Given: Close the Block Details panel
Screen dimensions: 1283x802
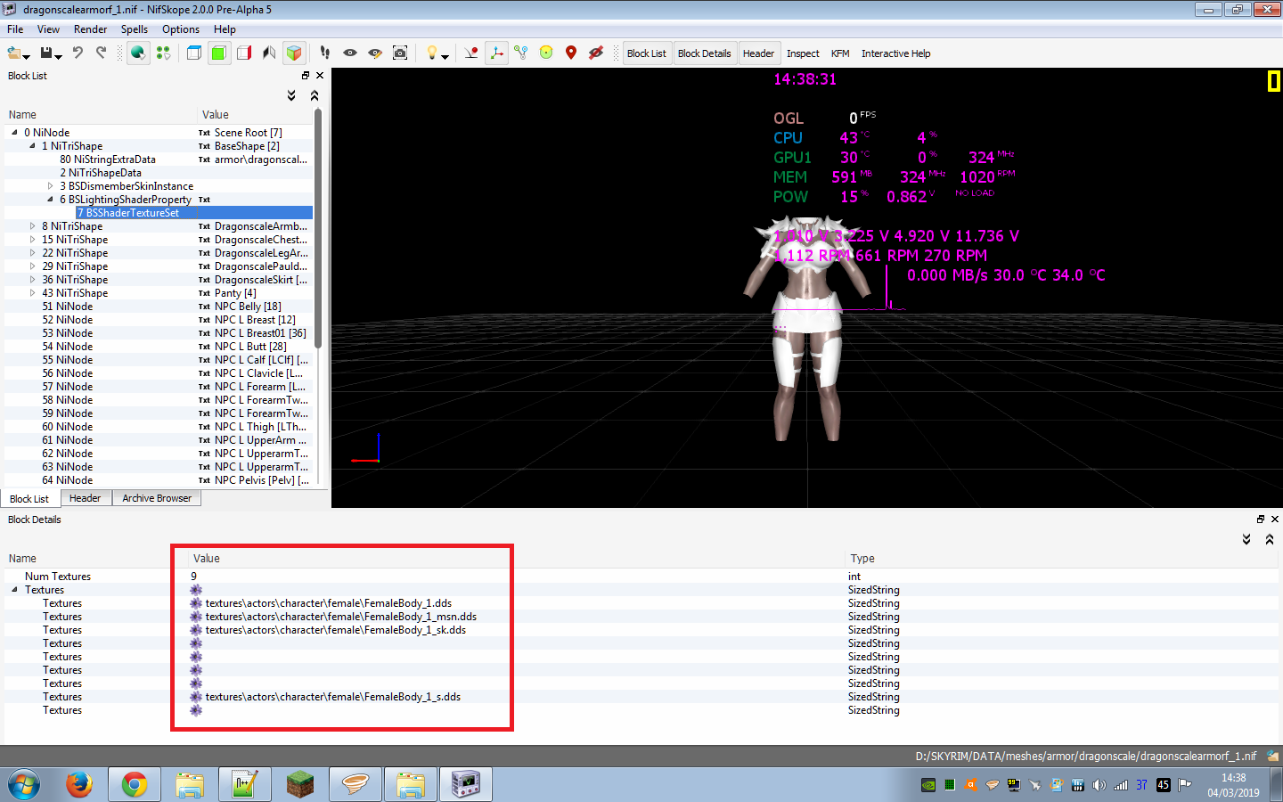Looking at the screenshot, I should coord(1275,519).
